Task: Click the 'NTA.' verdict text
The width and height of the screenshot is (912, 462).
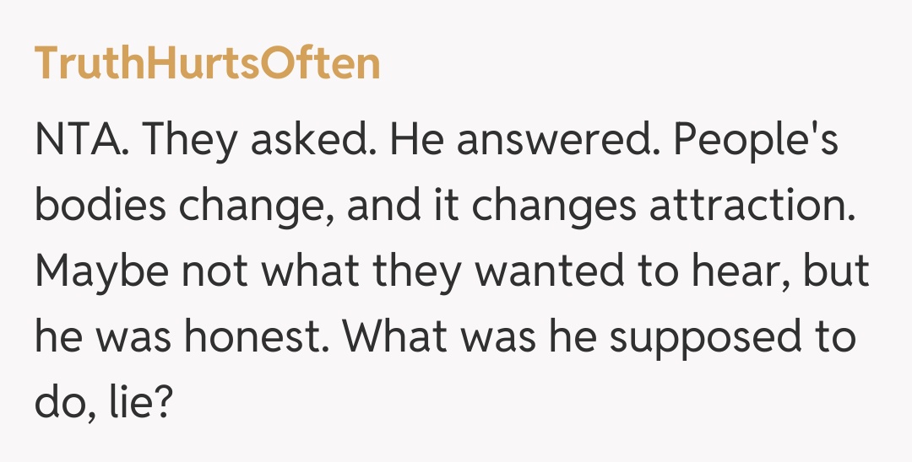Action: 82,140
